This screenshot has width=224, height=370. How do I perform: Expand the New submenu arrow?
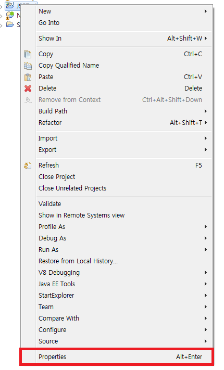pyautogui.click(x=206, y=11)
